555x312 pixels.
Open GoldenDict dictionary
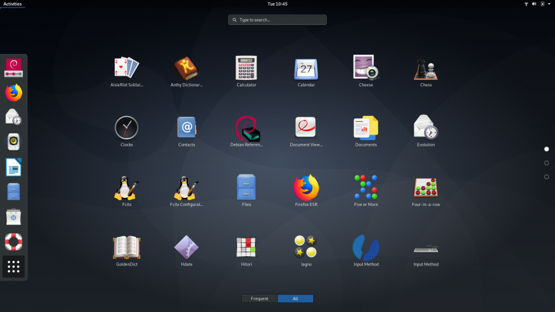point(127,251)
